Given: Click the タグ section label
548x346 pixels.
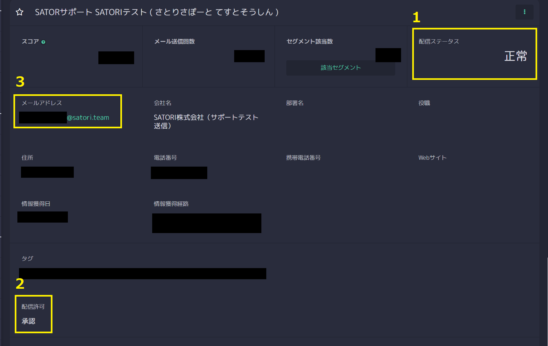Looking at the screenshot, I should pyautogui.click(x=27, y=258).
